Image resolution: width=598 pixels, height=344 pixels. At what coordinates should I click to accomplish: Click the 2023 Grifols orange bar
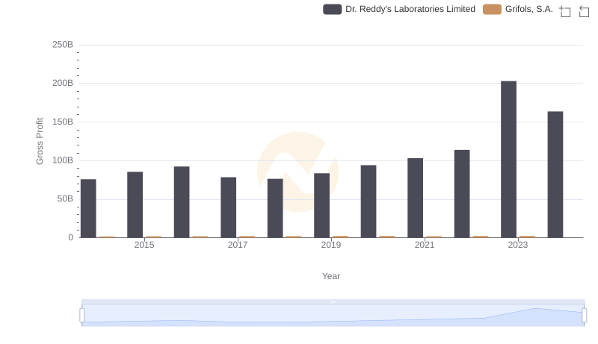(x=527, y=237)
